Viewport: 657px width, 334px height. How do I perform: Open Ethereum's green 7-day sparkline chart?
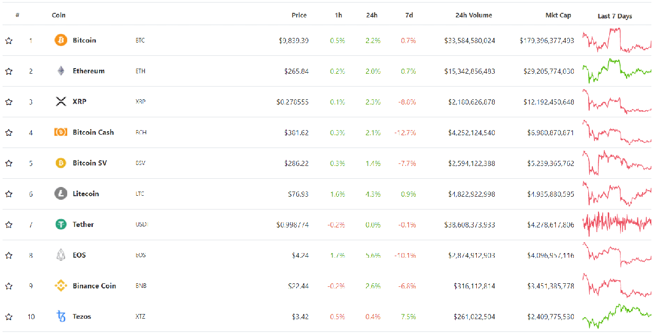[x=617, y=71]
